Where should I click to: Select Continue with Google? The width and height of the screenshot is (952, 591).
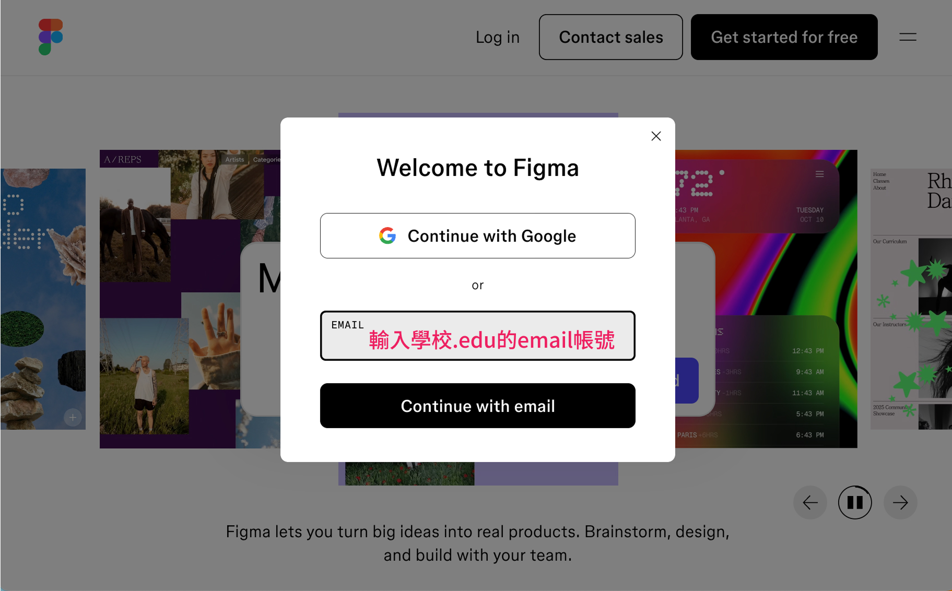[477, 235]
